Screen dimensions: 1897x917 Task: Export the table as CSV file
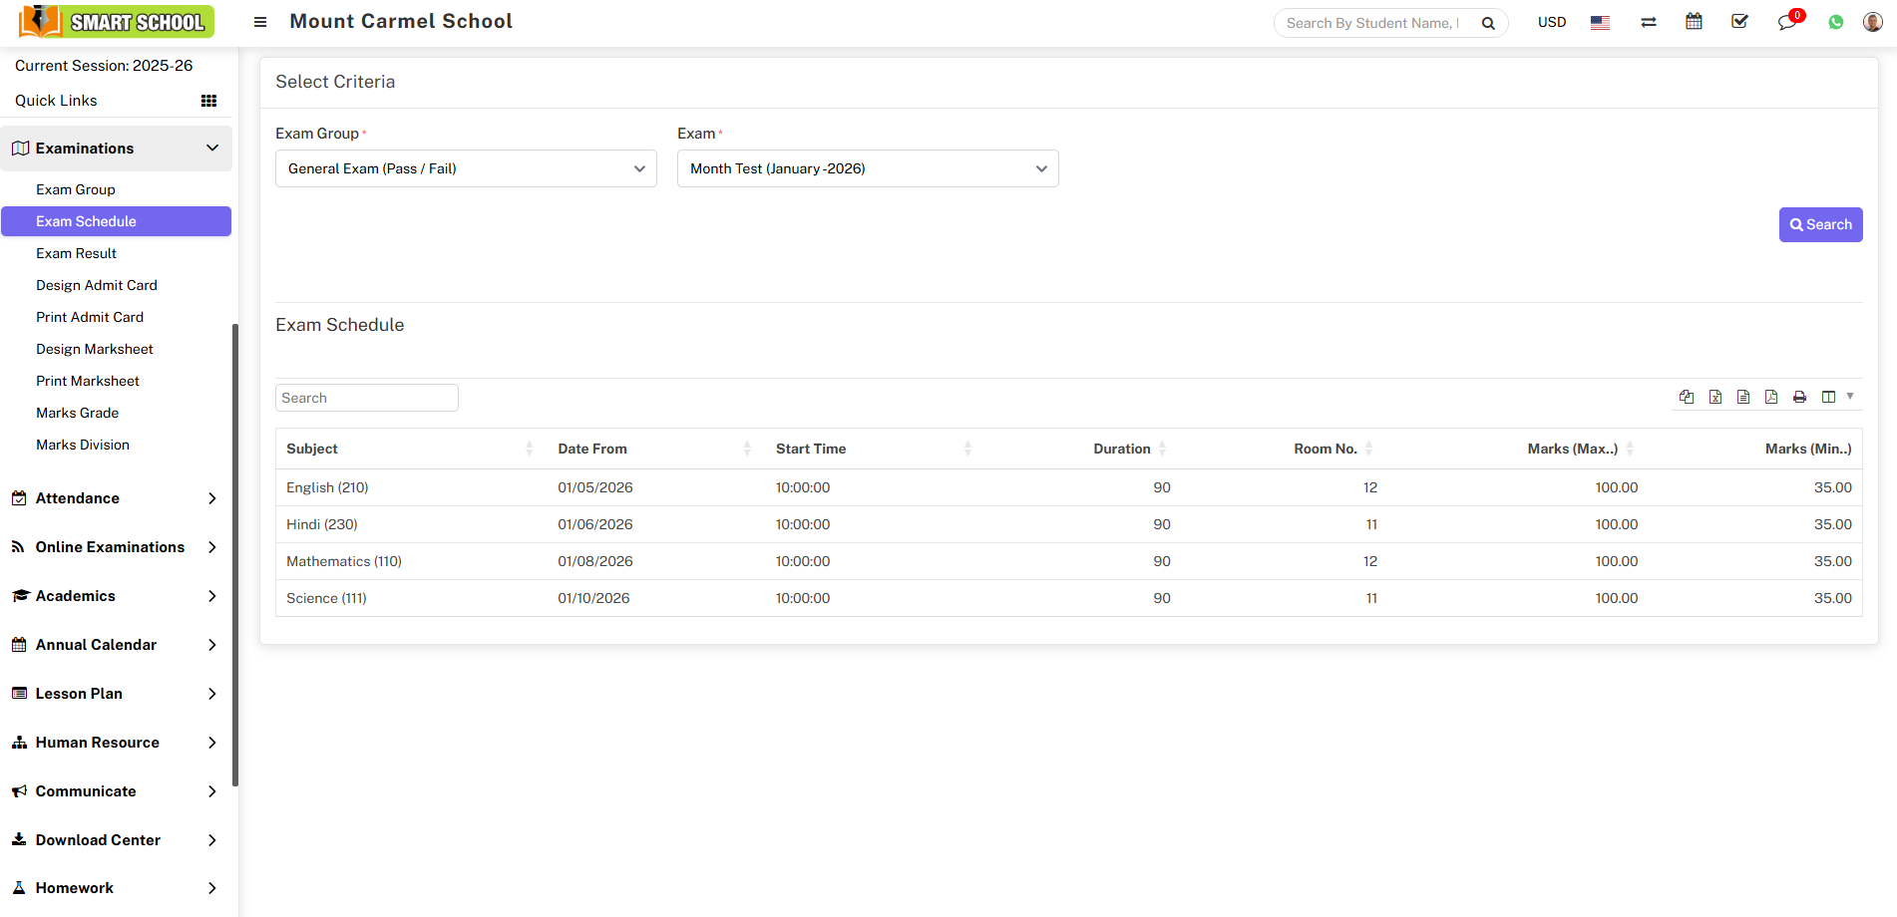coord(1743,397)
